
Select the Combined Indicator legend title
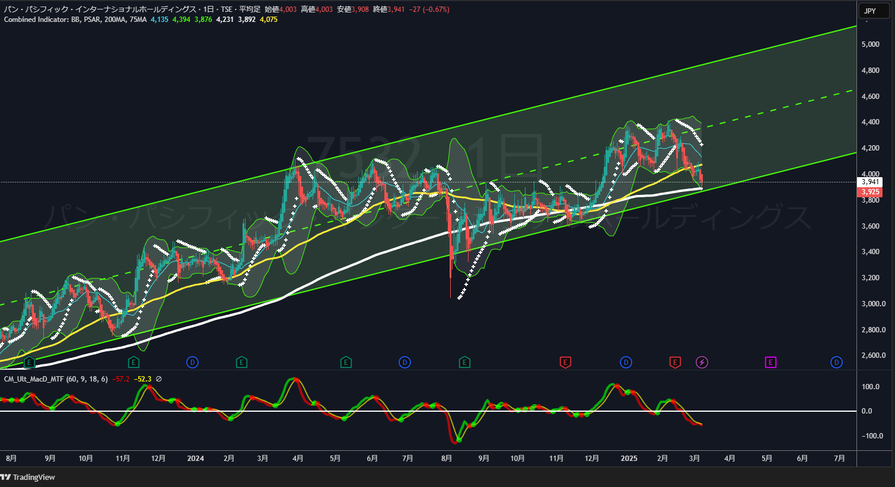[x=75, y=20]
